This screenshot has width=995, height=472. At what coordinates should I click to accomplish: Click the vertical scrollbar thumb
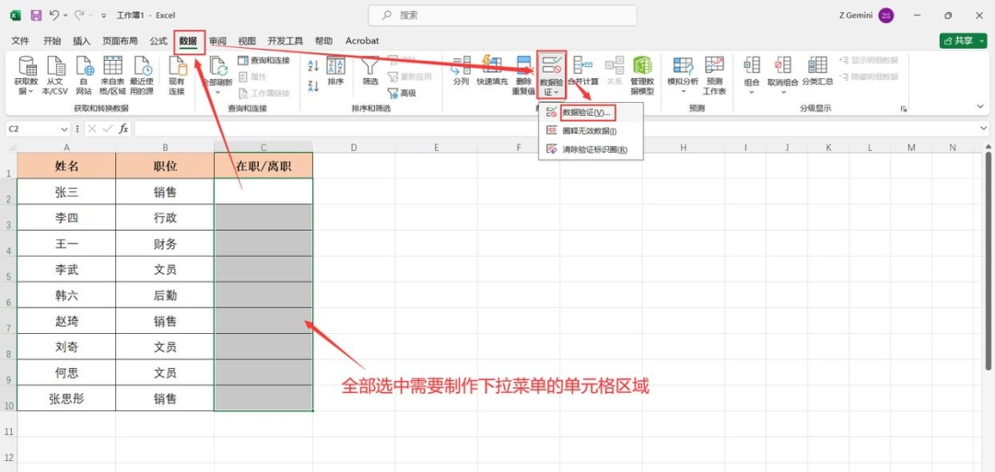click(989, 259)
